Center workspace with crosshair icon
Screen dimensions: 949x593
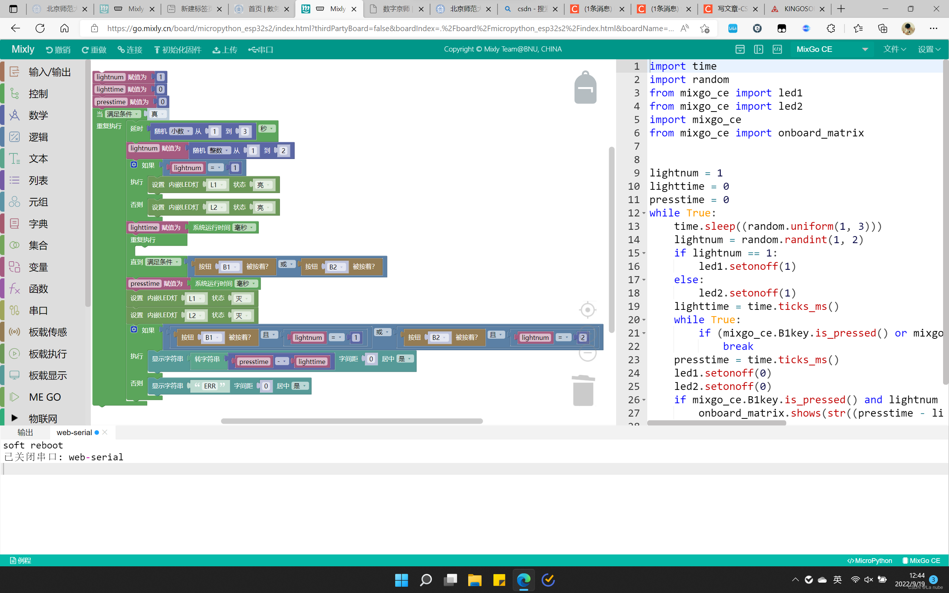[x=587, y=310]
